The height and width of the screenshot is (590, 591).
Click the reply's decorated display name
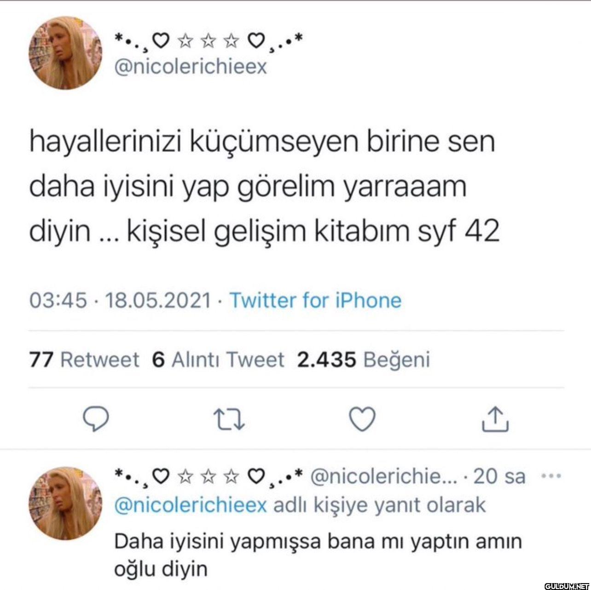coord(209,476)
